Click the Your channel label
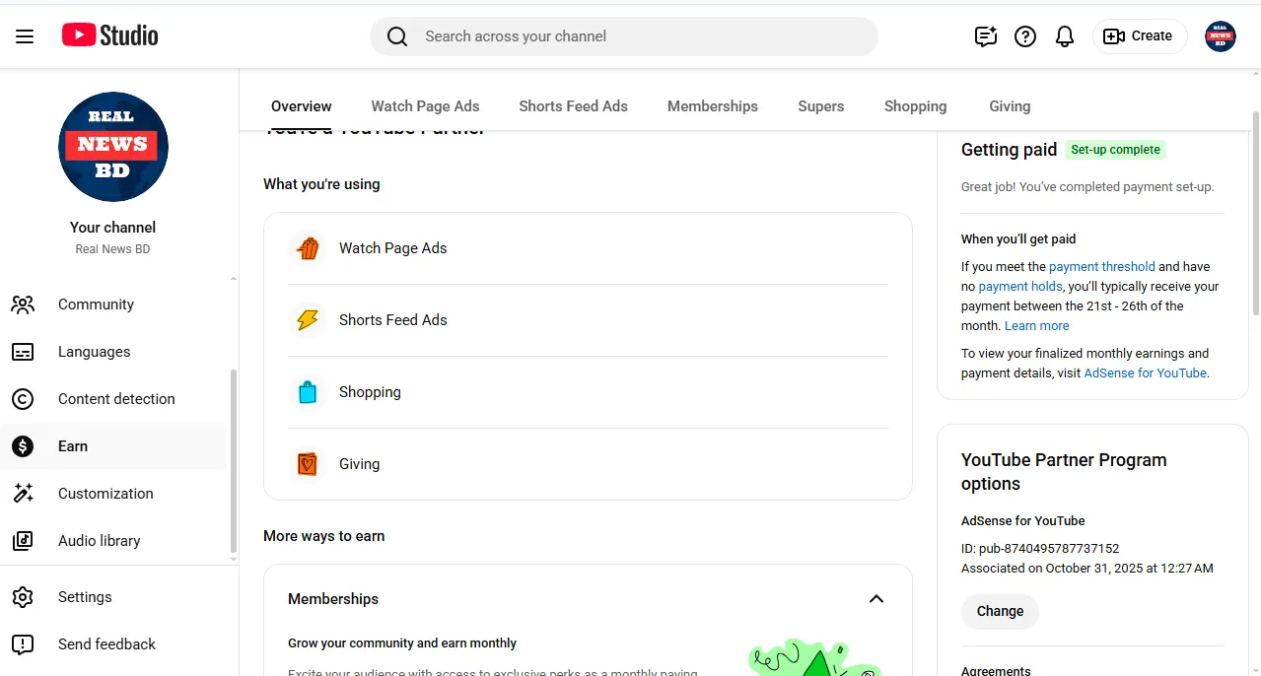This screenshot has width=1261, height=676. click(113, 228)
